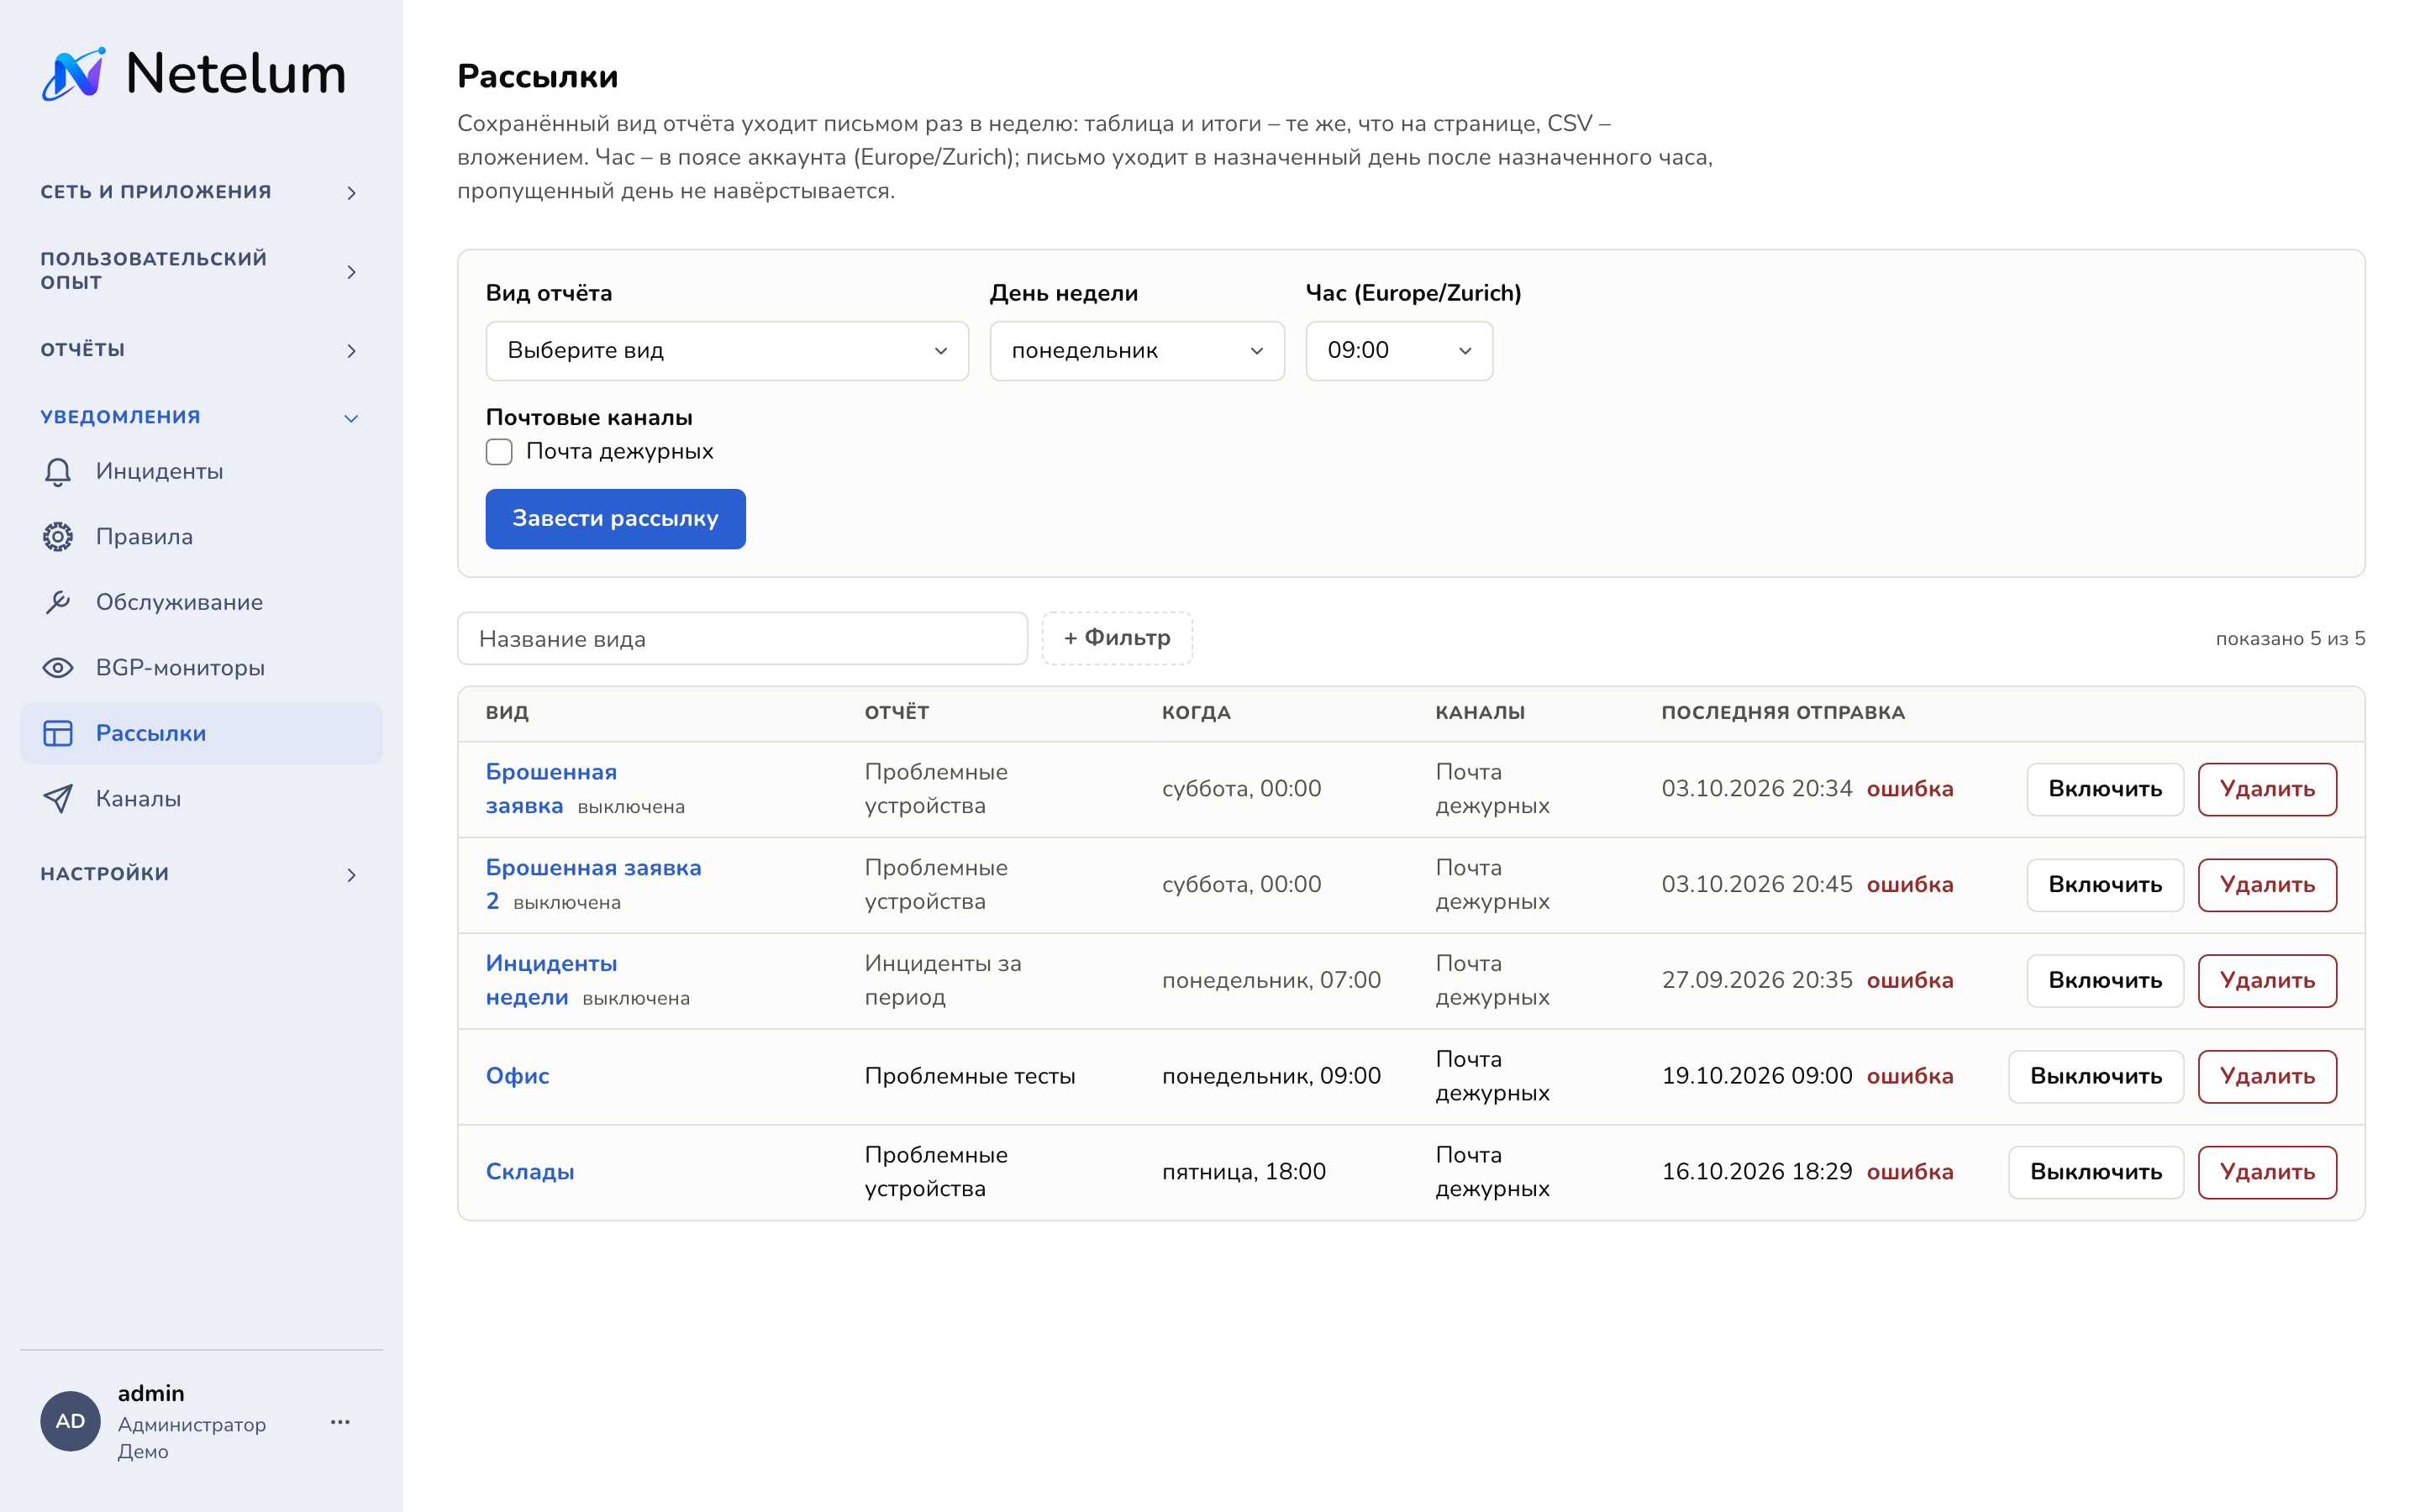This screenshot has height=1512, width=2420.
Task: Disable the Офис mailing with Выключить
Action: (2096, 1077)
